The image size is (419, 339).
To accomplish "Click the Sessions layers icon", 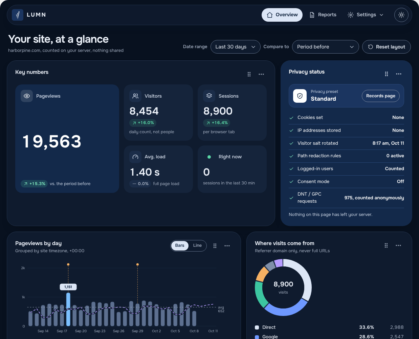I will 209,96.
